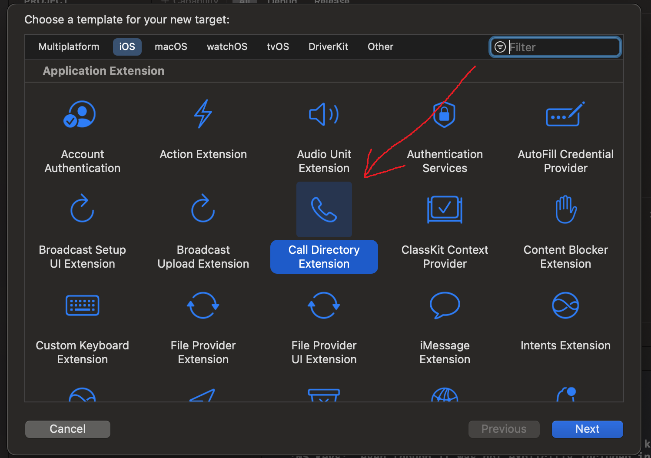Select the Call Directory Extension phone icon
The width and height of the screenshot is (651, 458).
324,209
